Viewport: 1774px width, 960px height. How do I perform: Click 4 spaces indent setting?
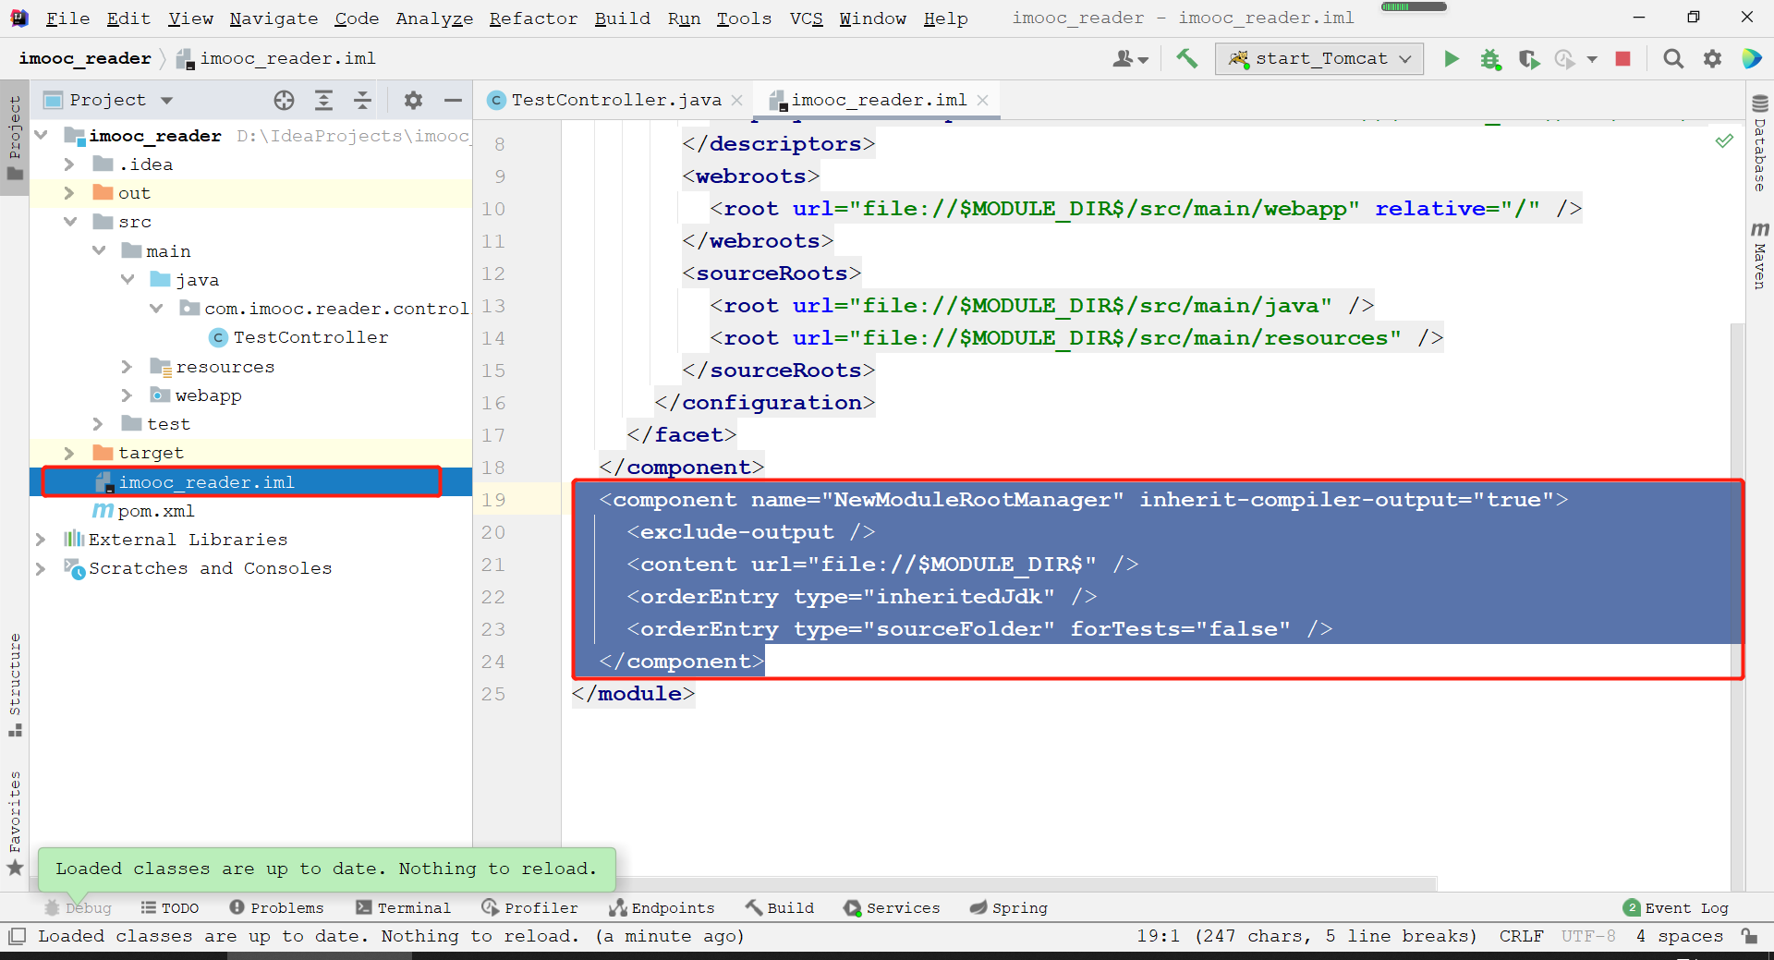(1679, 936)
